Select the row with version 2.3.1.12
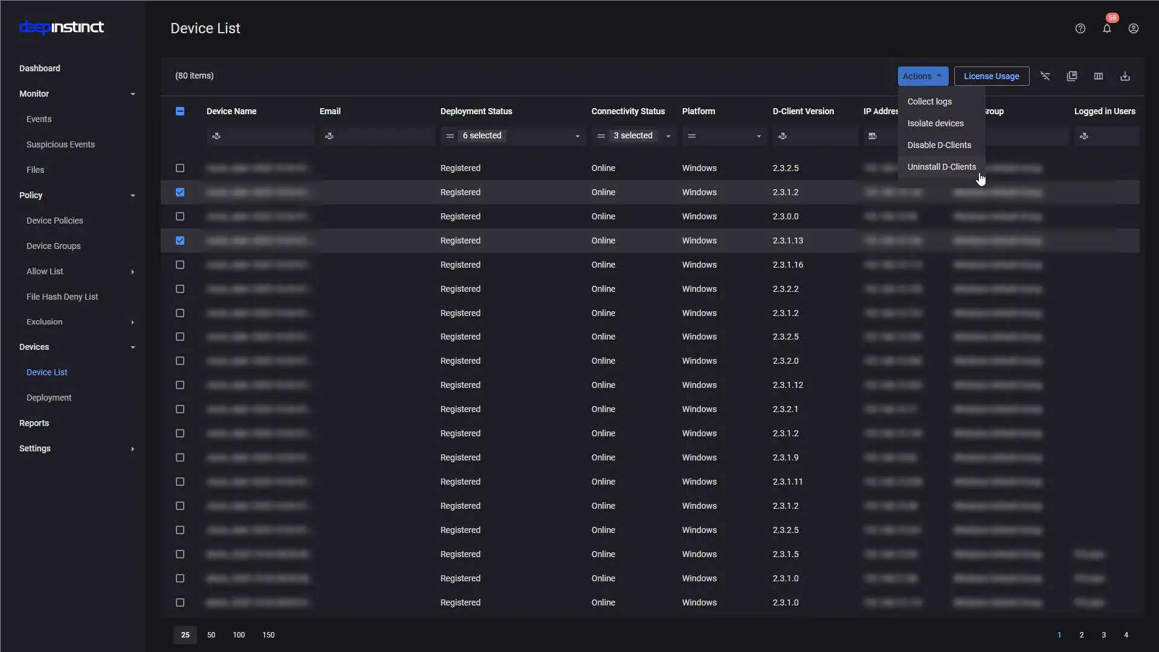Screen dimensions: 1159x652 (179, 385)
